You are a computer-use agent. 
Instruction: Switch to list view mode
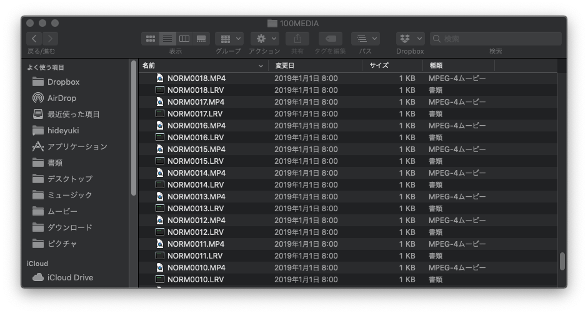[167, 39]
